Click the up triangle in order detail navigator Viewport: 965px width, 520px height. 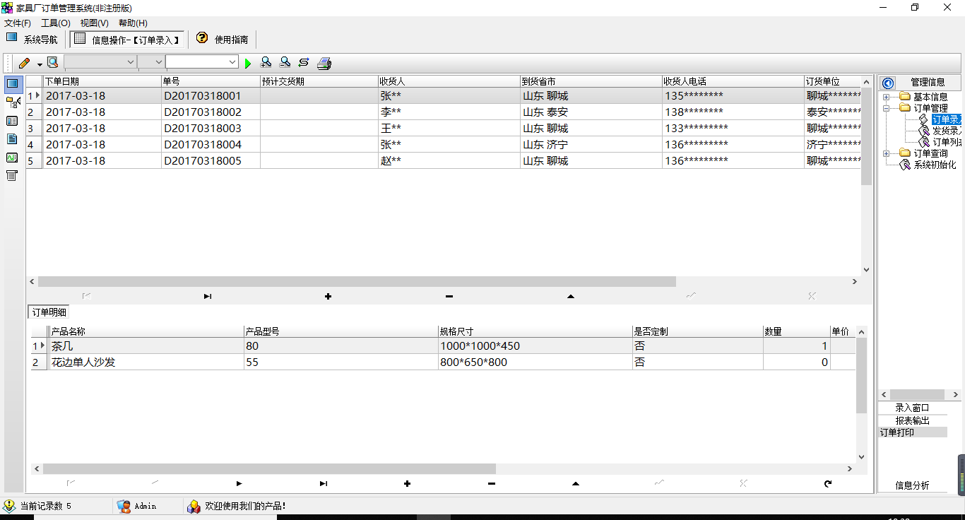point(576,483)
